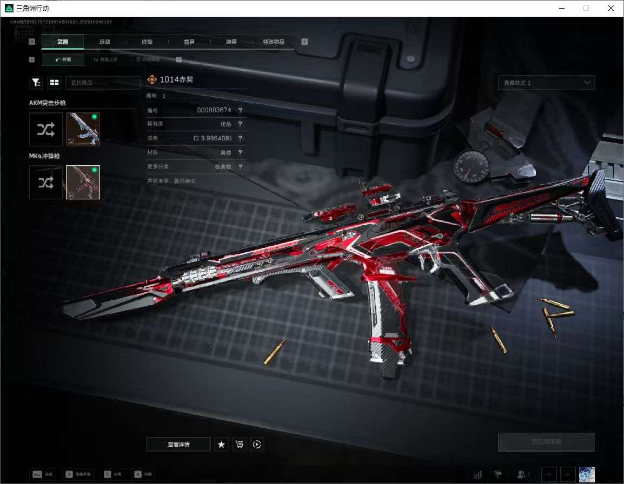Viewport: 624px width, 484px height.
Task: Click the previous-tab key hint left of 武器
Action: click(32, 42)
